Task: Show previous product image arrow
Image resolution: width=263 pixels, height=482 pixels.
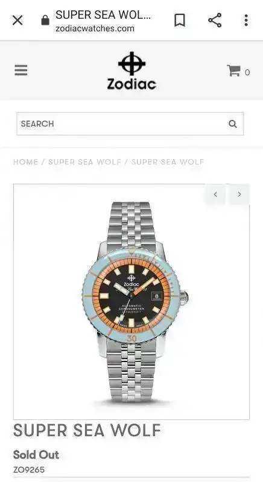Action: coord(215,194)
